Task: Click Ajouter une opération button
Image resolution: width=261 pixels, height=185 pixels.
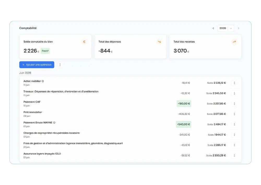Action: [37, 65]
